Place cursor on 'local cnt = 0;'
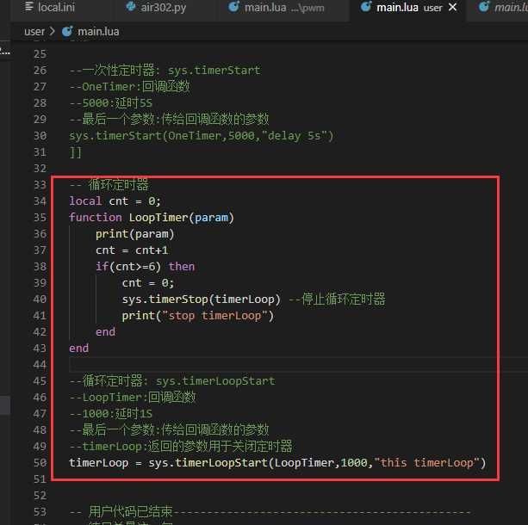The image size is (528, 525). tap(115, 201)
